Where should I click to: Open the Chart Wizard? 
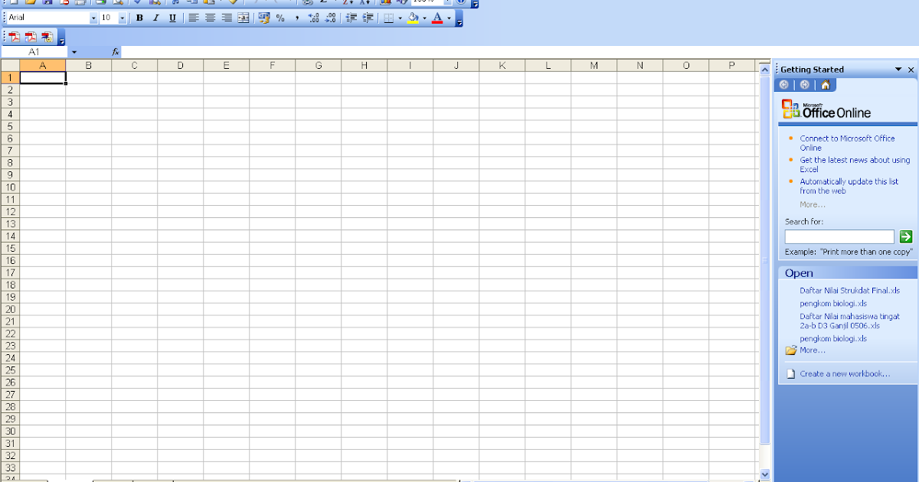pyautogui.click(x=387, y=3)
